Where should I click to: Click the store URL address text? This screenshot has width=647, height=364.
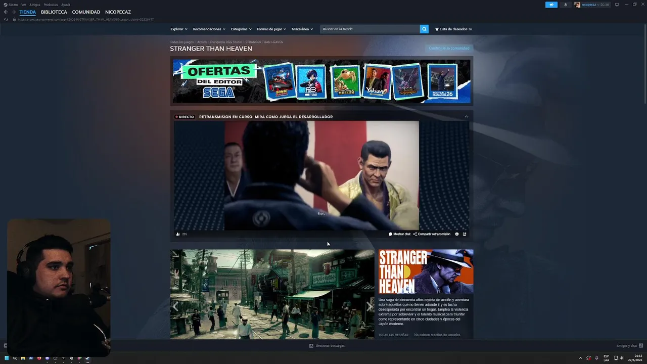point(86,20)
